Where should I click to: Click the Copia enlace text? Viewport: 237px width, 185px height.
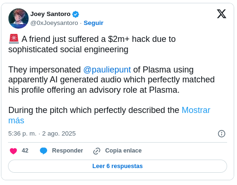[x=123, y=151]
